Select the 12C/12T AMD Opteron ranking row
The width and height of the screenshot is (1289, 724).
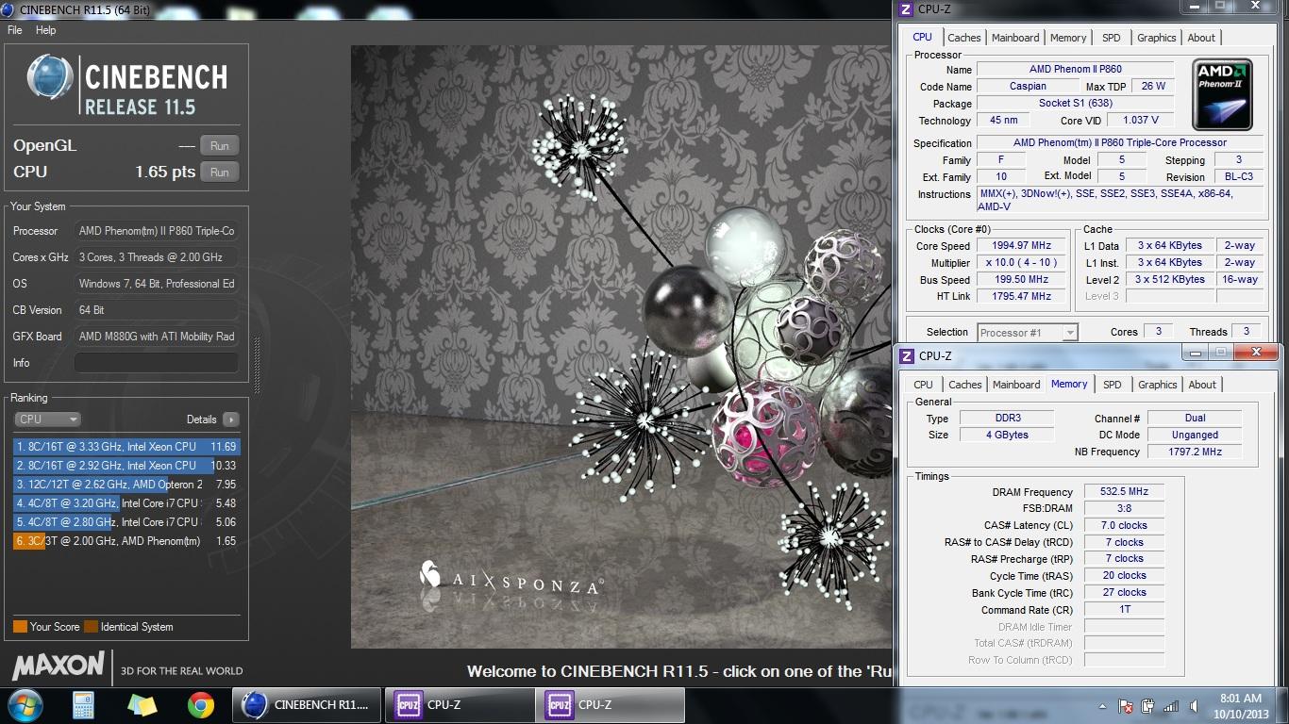point(126,485)
